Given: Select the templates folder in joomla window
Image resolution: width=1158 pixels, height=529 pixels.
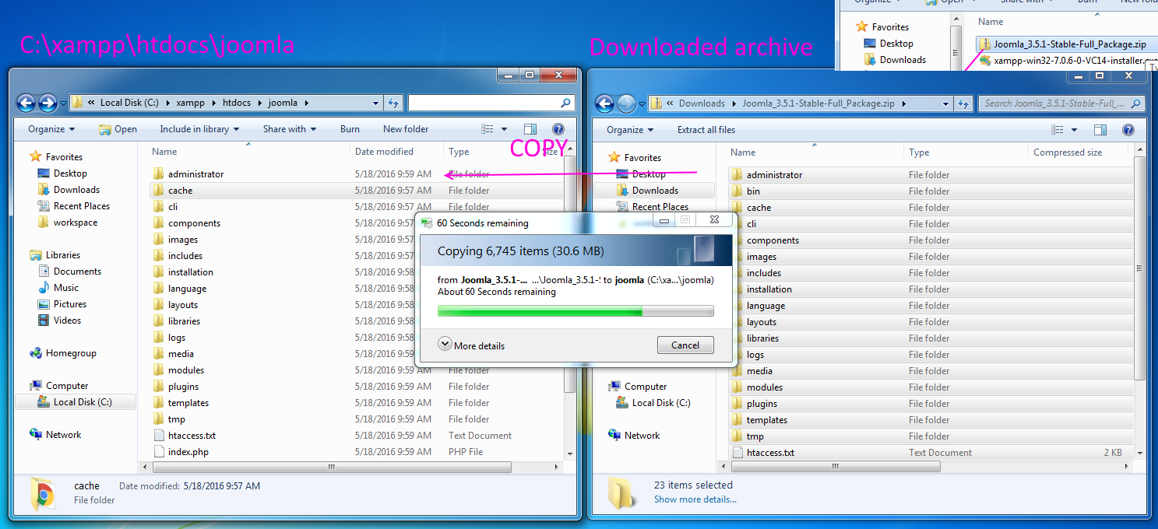Looking at the screenshot, I should click(188, 403).
